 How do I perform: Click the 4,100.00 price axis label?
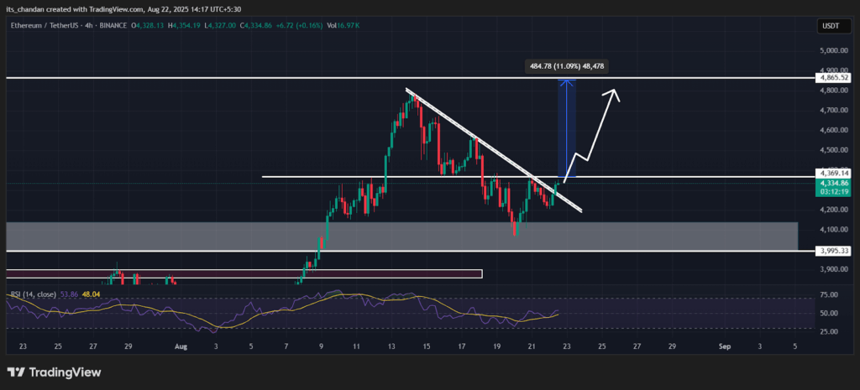click(x=834, y=230)
